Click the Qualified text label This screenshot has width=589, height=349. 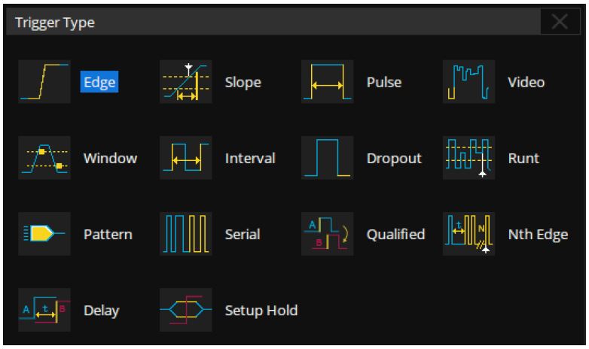point(395,234)
